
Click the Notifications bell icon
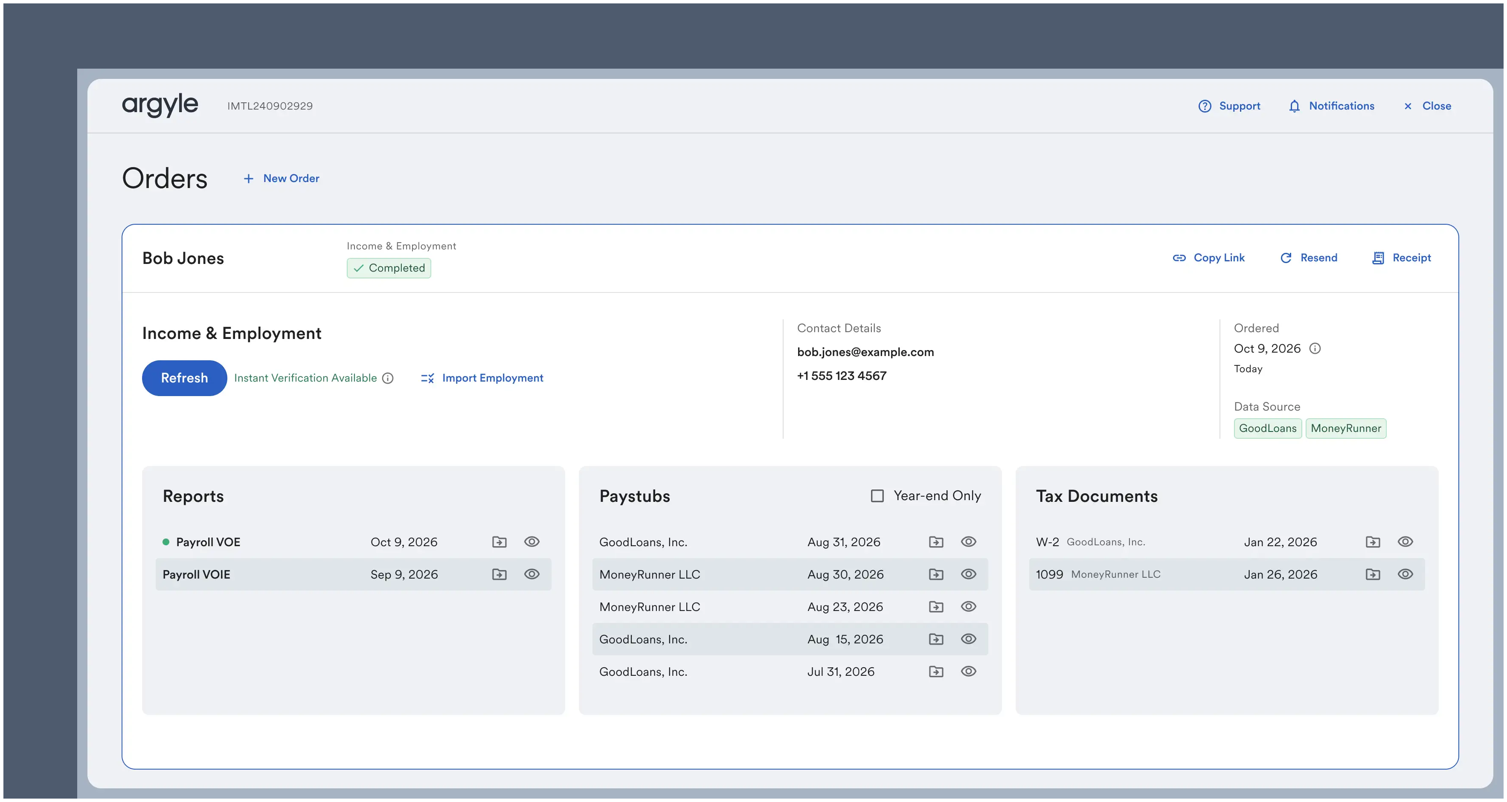[x=1294, y=106]
